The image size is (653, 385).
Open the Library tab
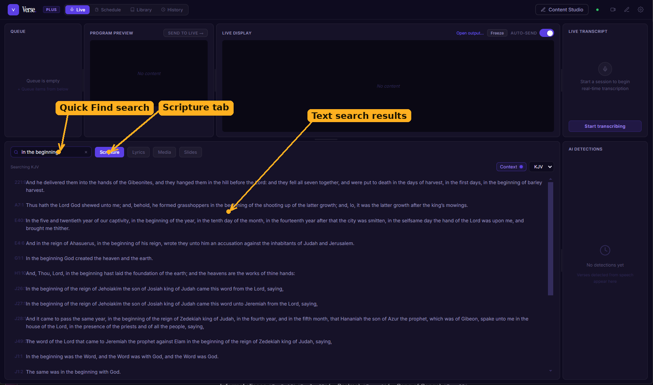tap(141, 10)
